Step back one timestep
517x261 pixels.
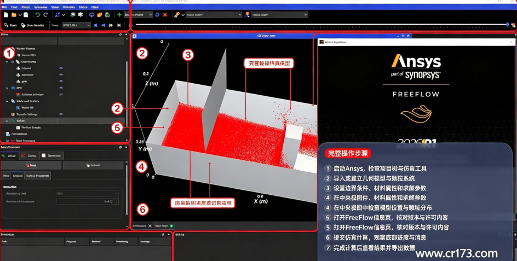[103, 25]
